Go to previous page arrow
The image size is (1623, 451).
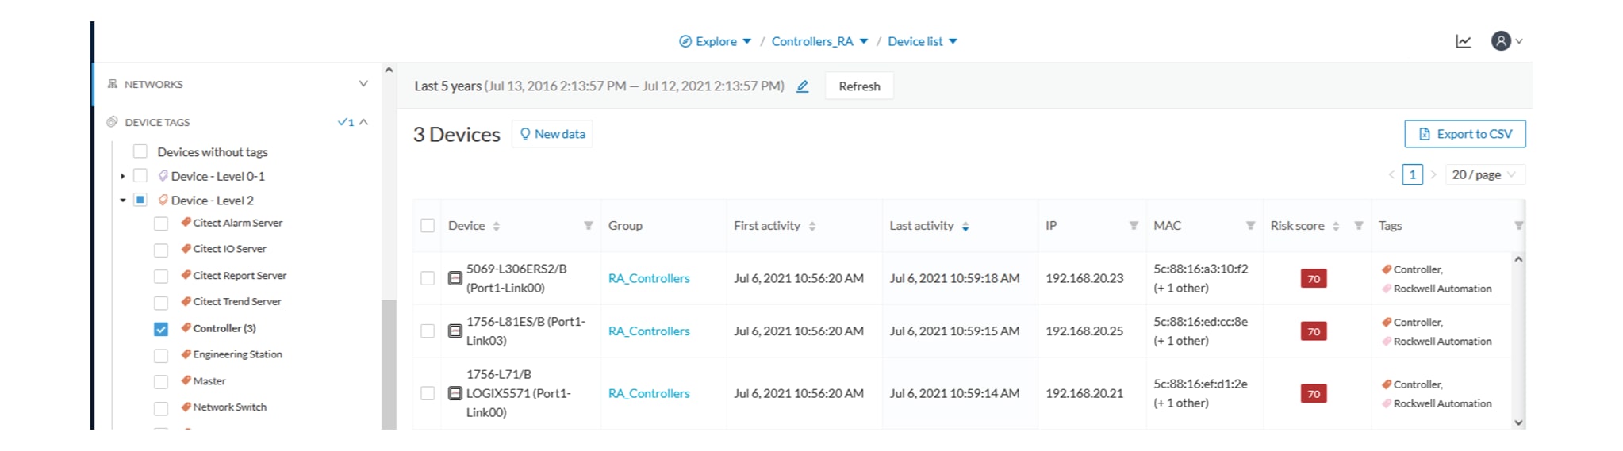pyautogui.click(x=1391, y=174)
